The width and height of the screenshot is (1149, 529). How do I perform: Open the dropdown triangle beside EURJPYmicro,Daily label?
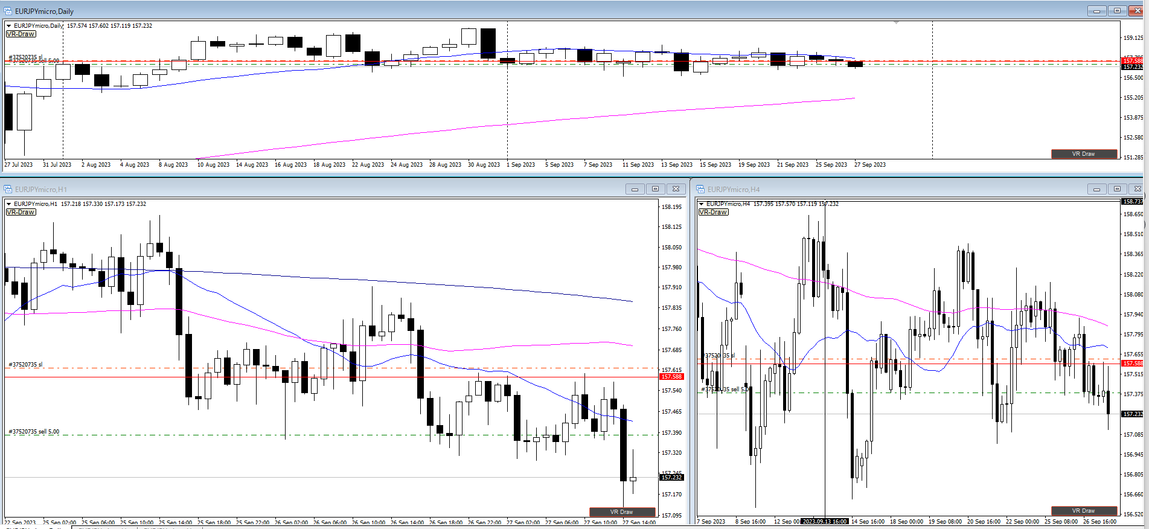tap(8, 26)
